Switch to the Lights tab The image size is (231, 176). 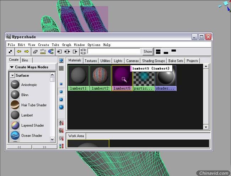coord(118,61)
